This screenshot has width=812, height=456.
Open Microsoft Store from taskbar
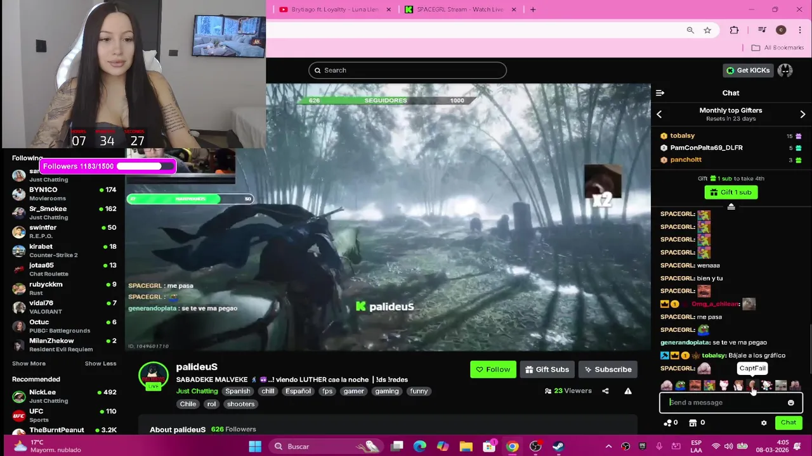coord(489,446)
